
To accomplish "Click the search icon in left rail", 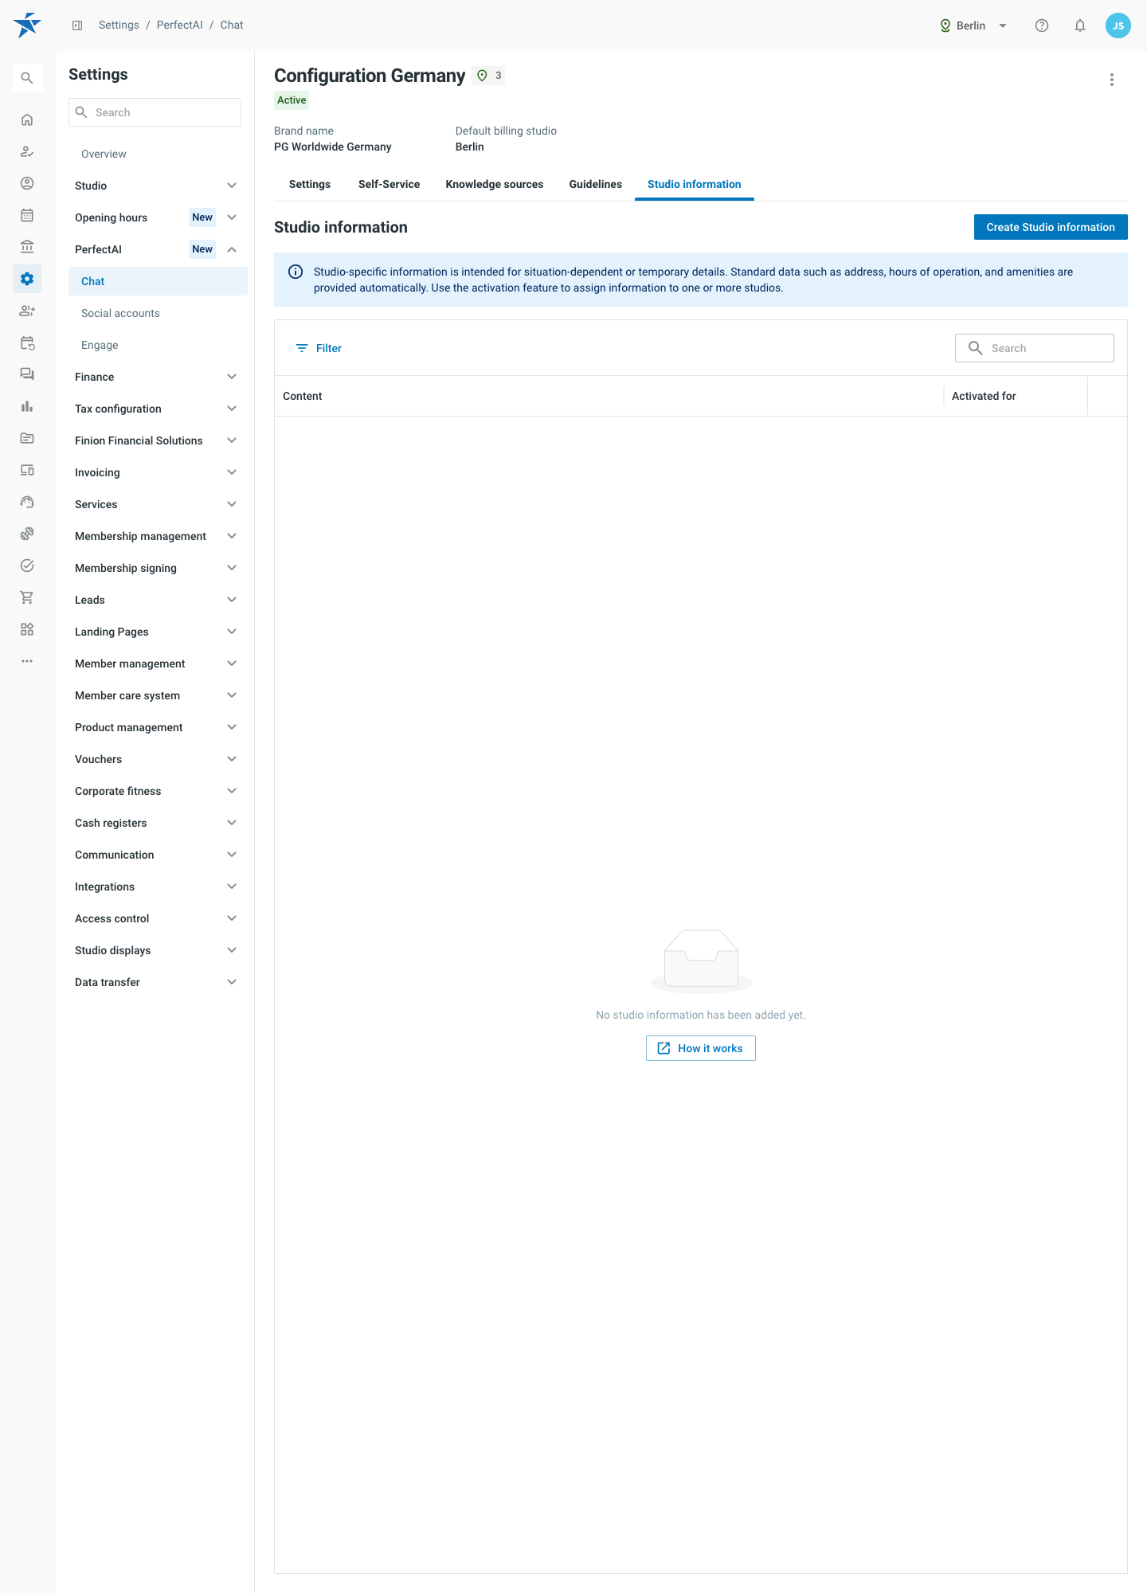I will 27,78.
